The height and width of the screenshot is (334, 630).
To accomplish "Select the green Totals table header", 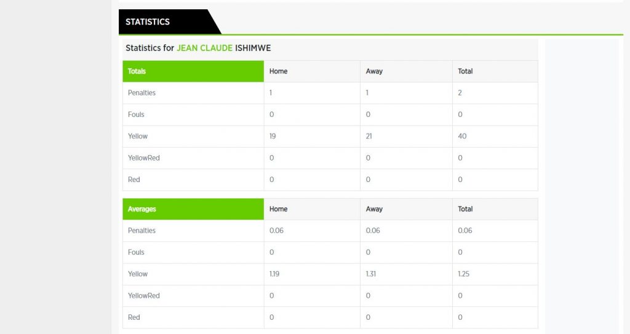I will [x=137, y=71].
